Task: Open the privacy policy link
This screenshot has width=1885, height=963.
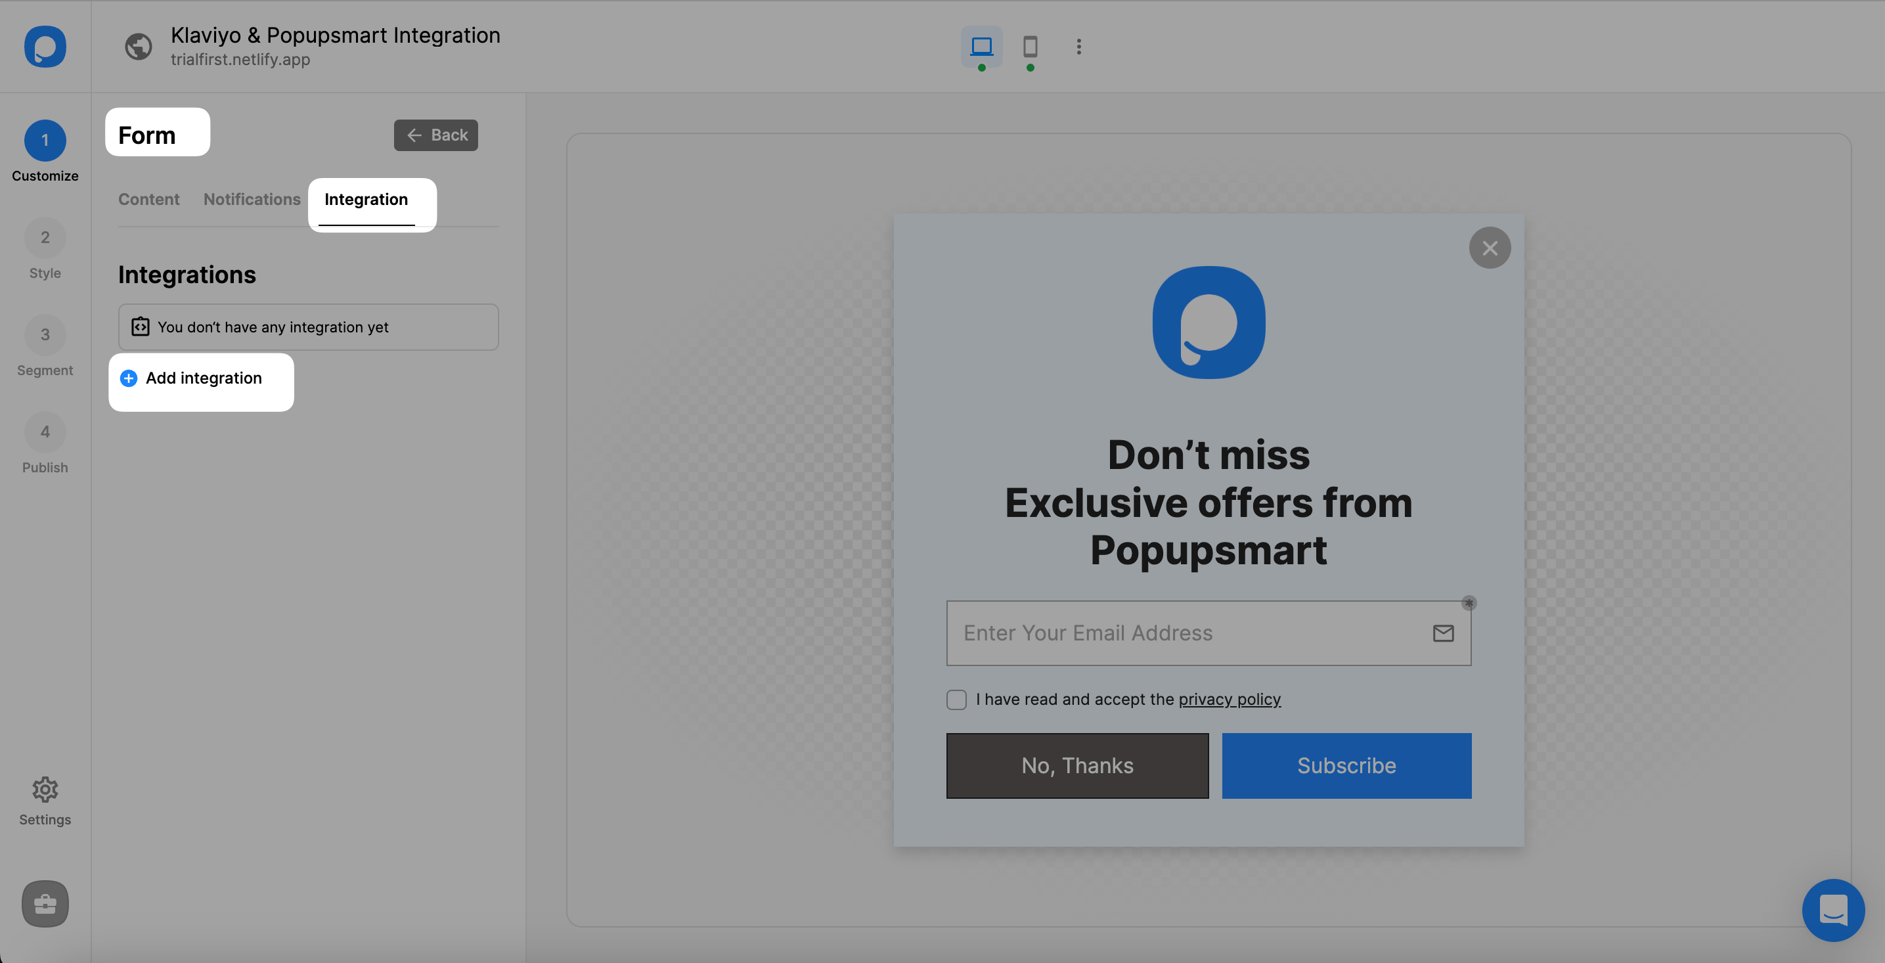Action: (1230, 700)
